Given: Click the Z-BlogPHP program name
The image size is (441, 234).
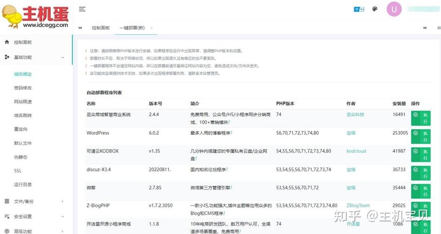Looking at the screenshot, I should point(98,205).
